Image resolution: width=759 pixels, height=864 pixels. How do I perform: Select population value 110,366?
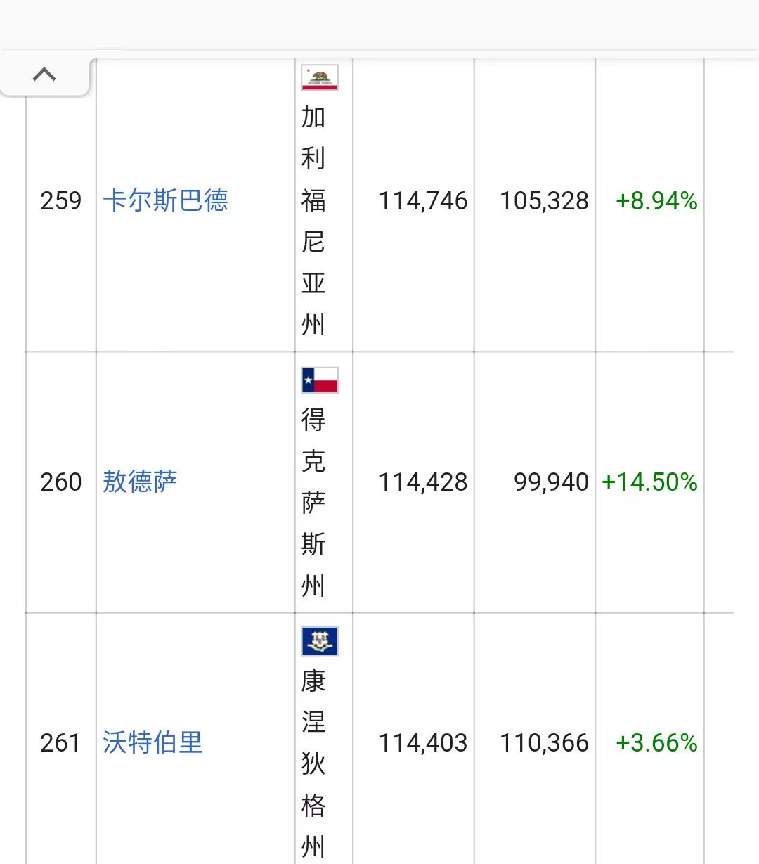click(x=544, y=743)
